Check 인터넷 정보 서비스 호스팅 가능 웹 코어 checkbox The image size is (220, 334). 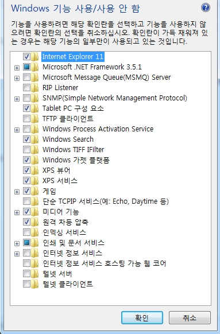[26, 263]
